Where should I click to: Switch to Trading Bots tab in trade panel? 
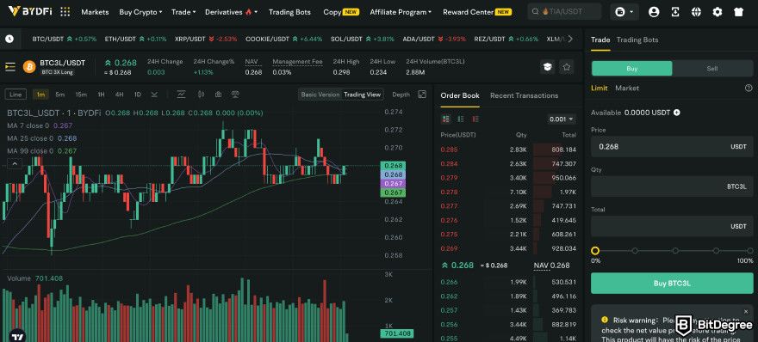tap(637, 40)
